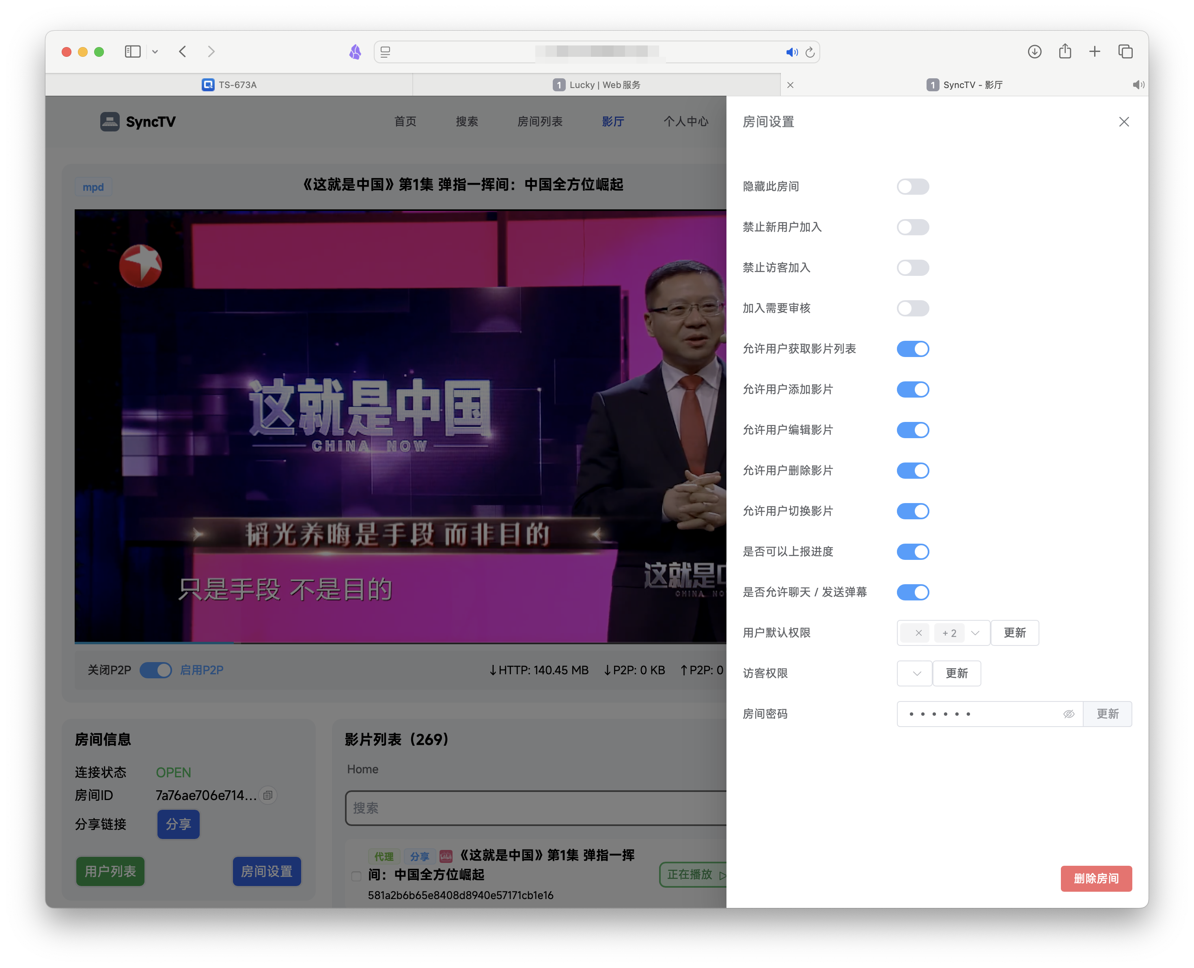Image resolution: width=1194 pixels, height=968 pixels.
Task: Disable 允许用户添加影片 switch
Action: pos(912,389)
